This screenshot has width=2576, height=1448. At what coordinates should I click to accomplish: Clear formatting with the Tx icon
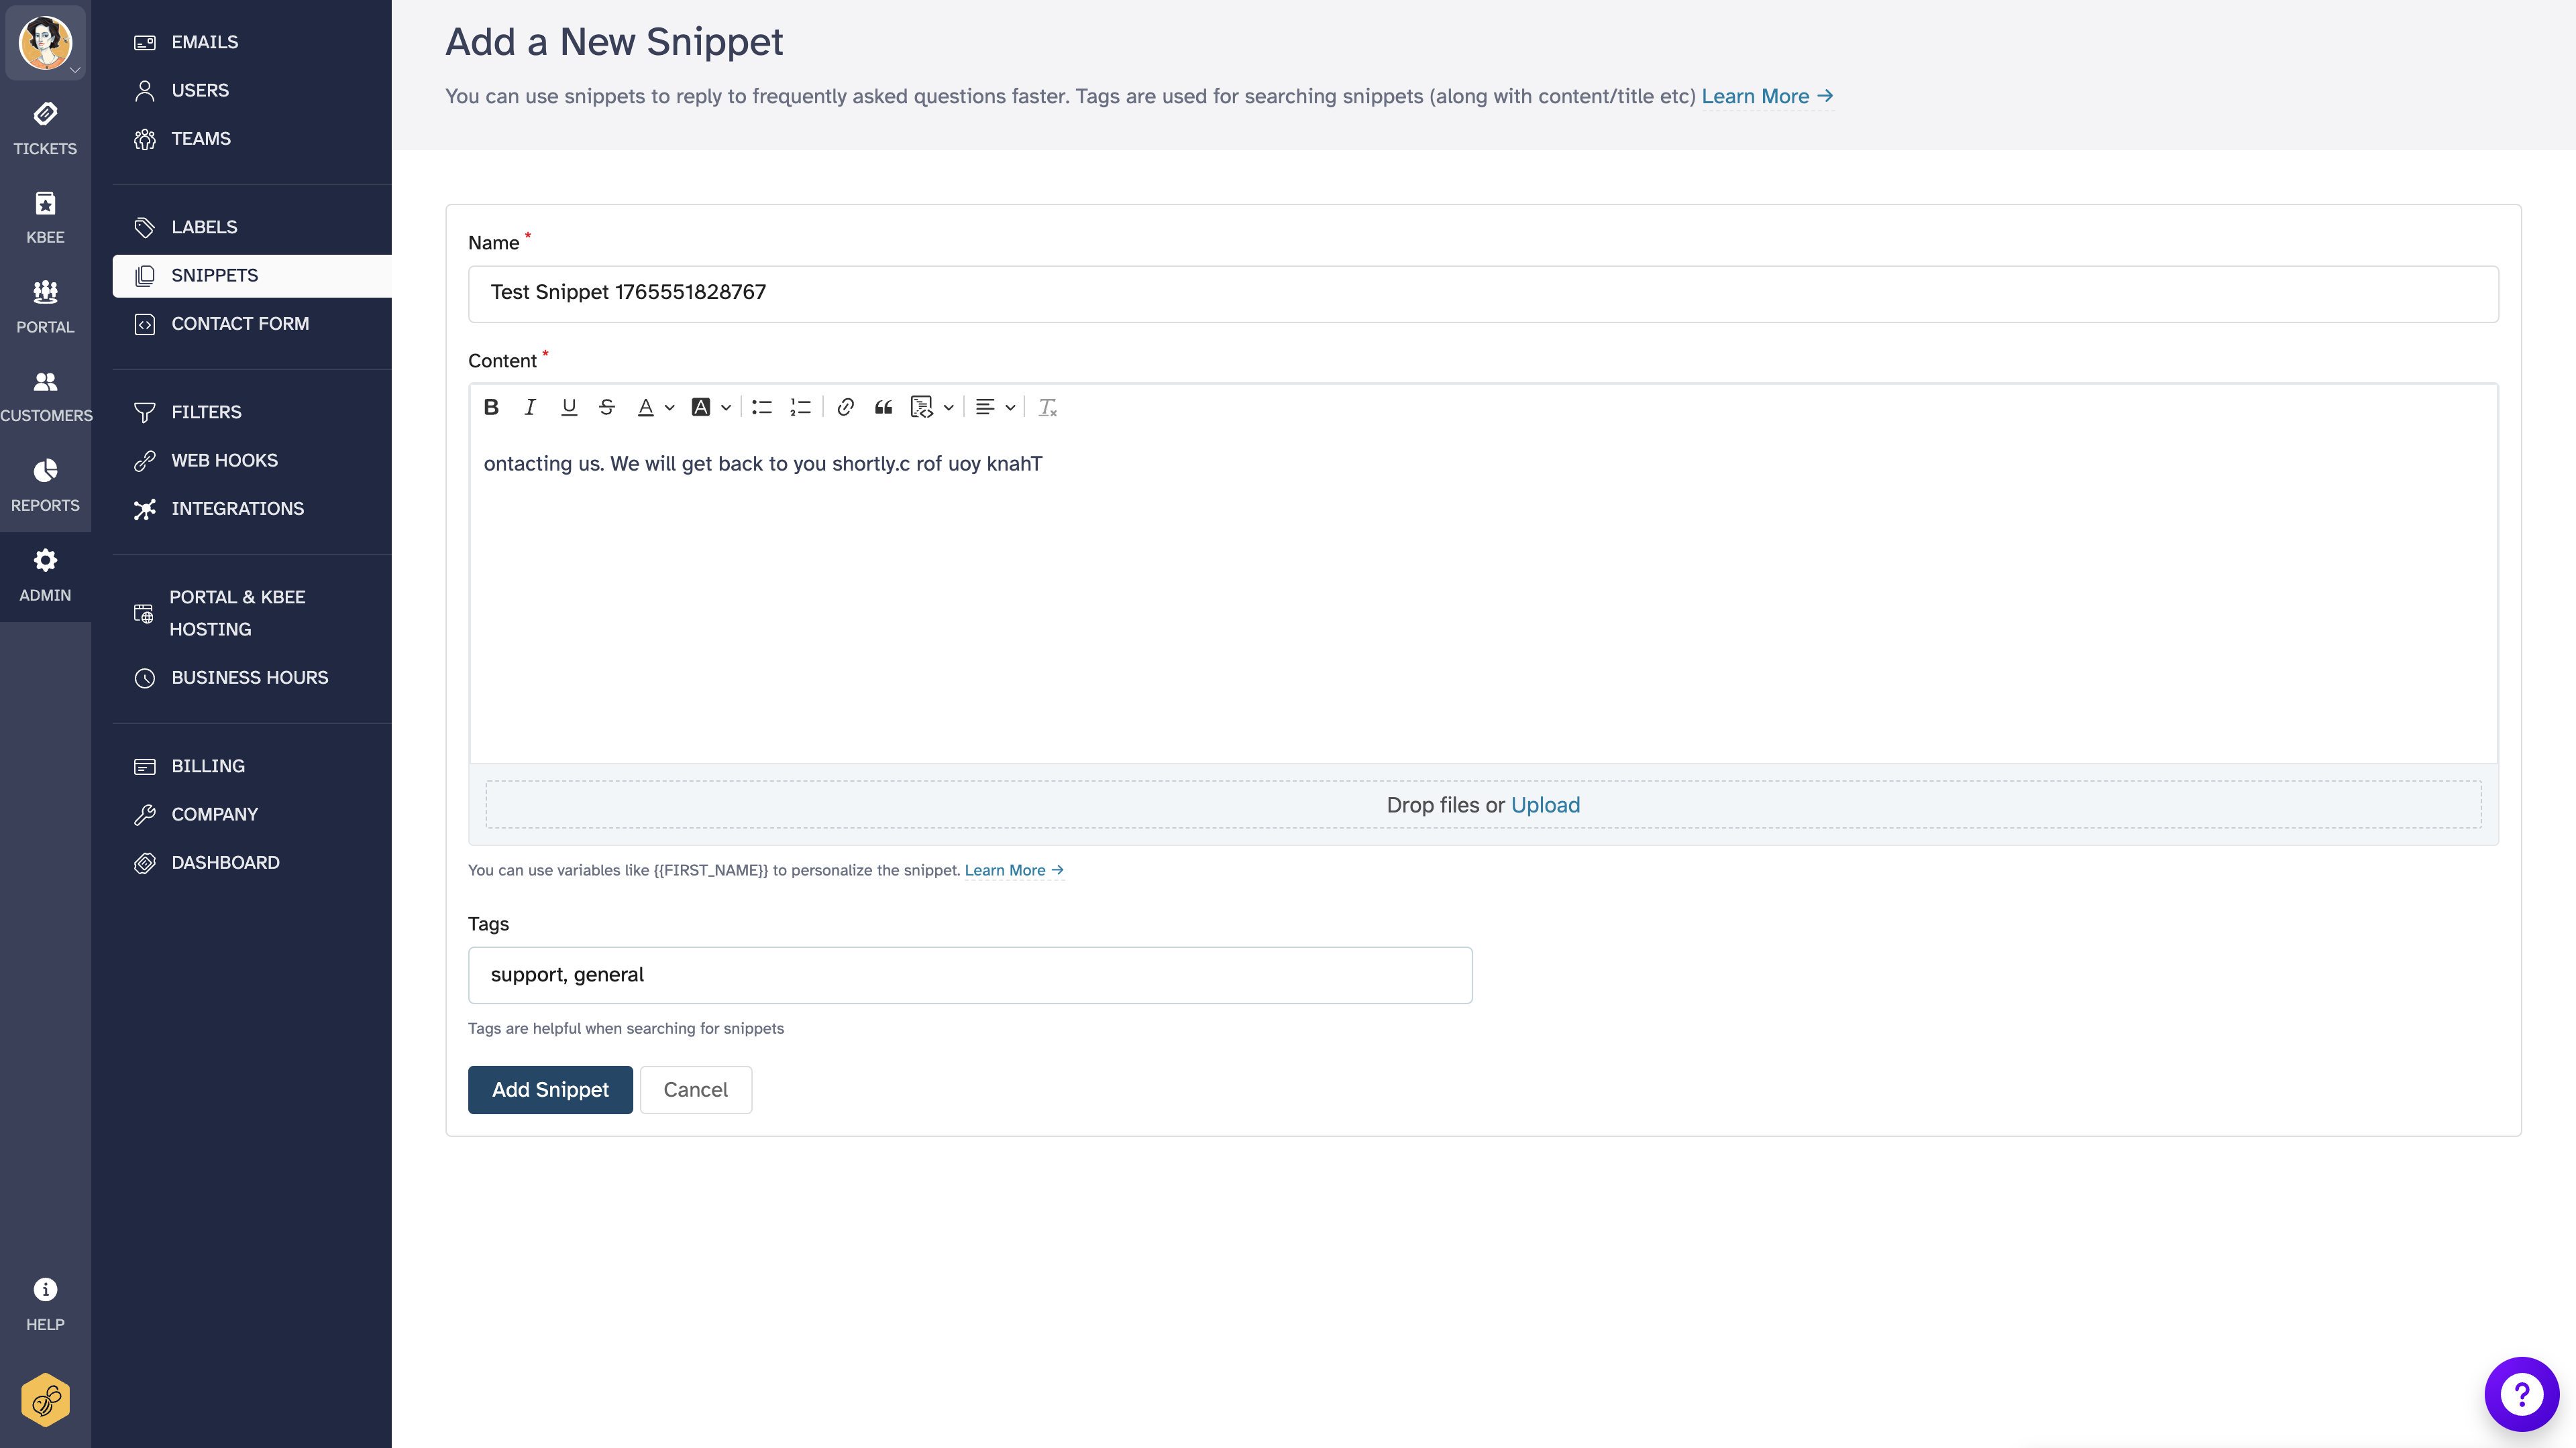1047,407
